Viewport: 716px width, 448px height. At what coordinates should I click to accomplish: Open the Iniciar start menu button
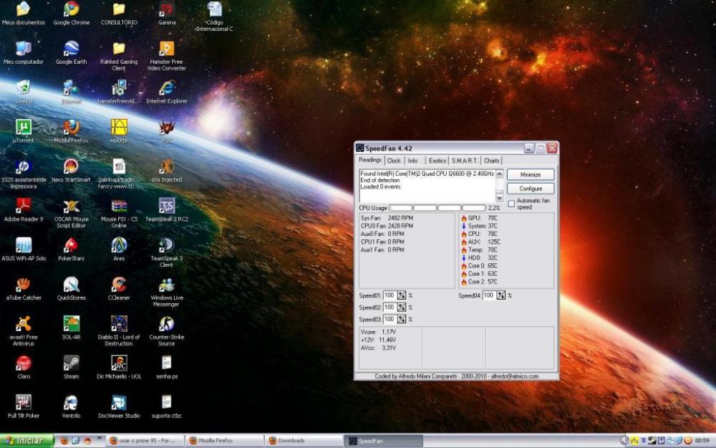pos(27,441)
